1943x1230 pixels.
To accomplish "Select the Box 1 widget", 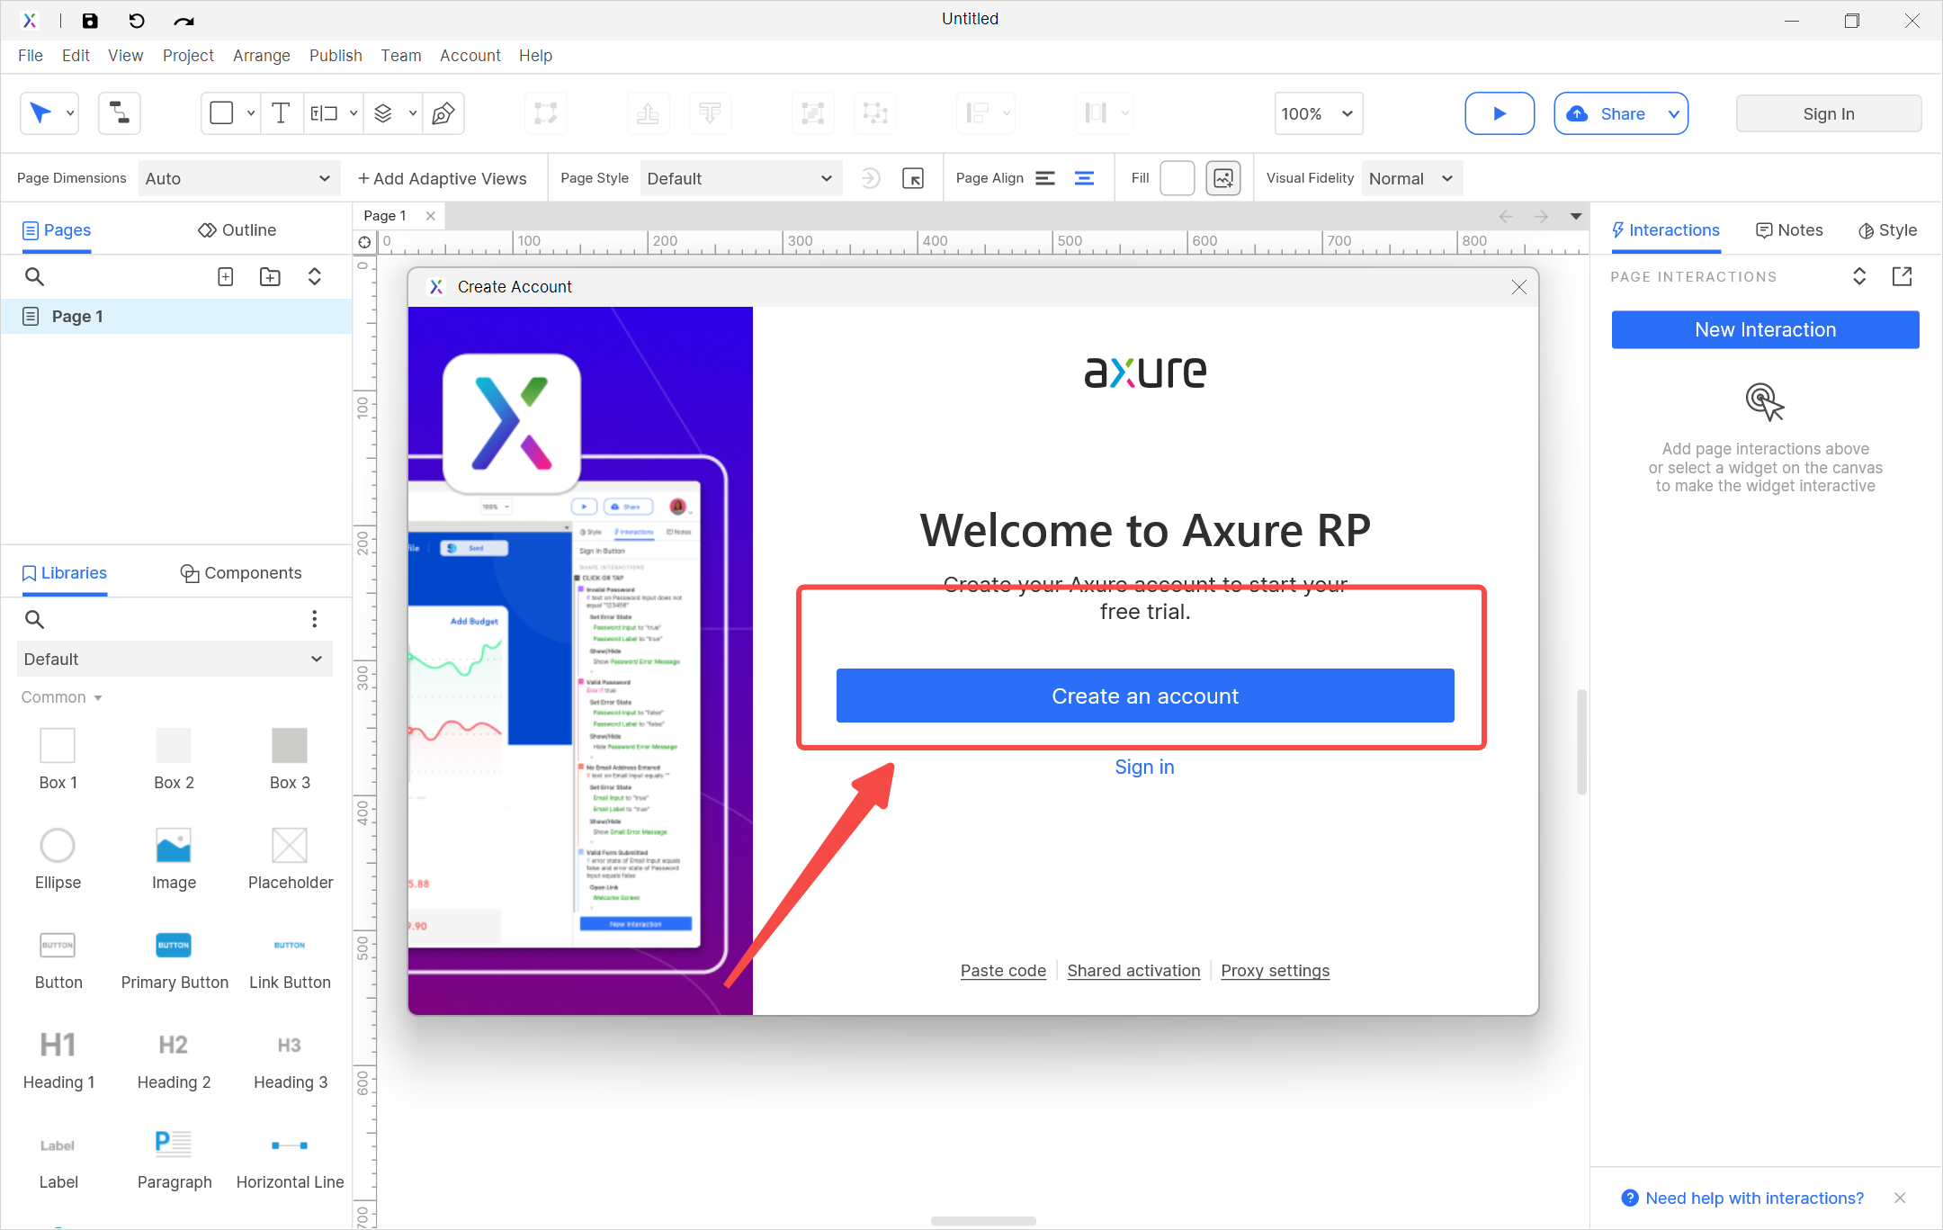I will pyautogui.click(x=58, y=759).
